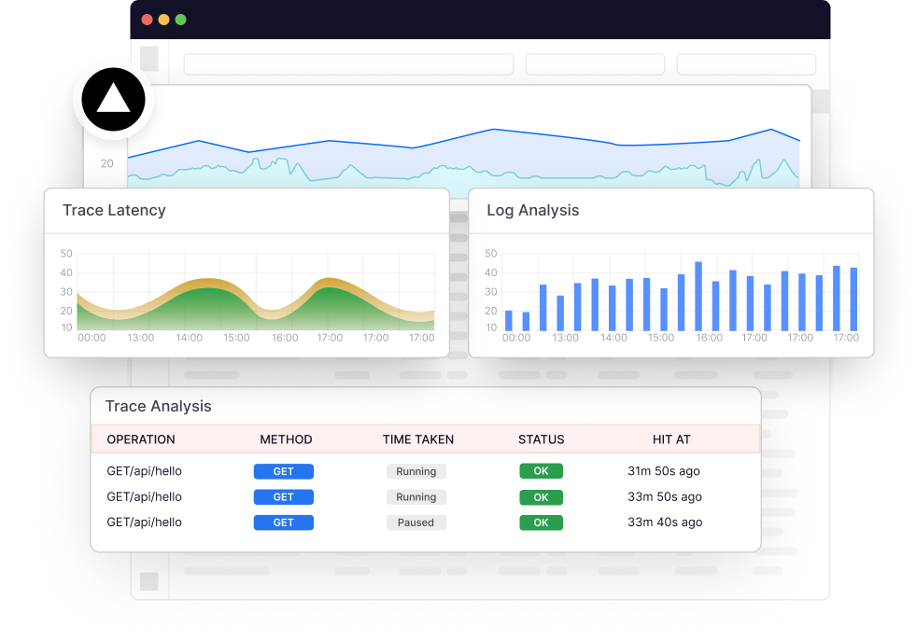The image size is (916, 641).
Task: Click the gray square icon atop the sidebar
Action: pos(149,59)
